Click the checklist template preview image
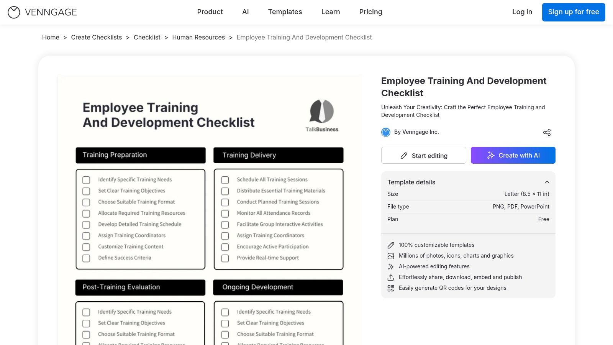Image resolution: width=613 pixels, height=345 pixels. point(210,210)
